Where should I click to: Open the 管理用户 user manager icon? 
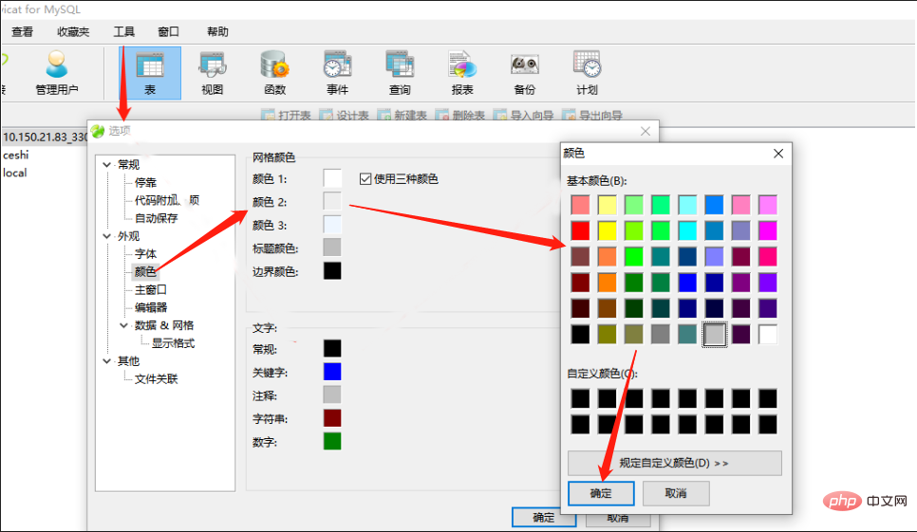[x=57, y=73]
